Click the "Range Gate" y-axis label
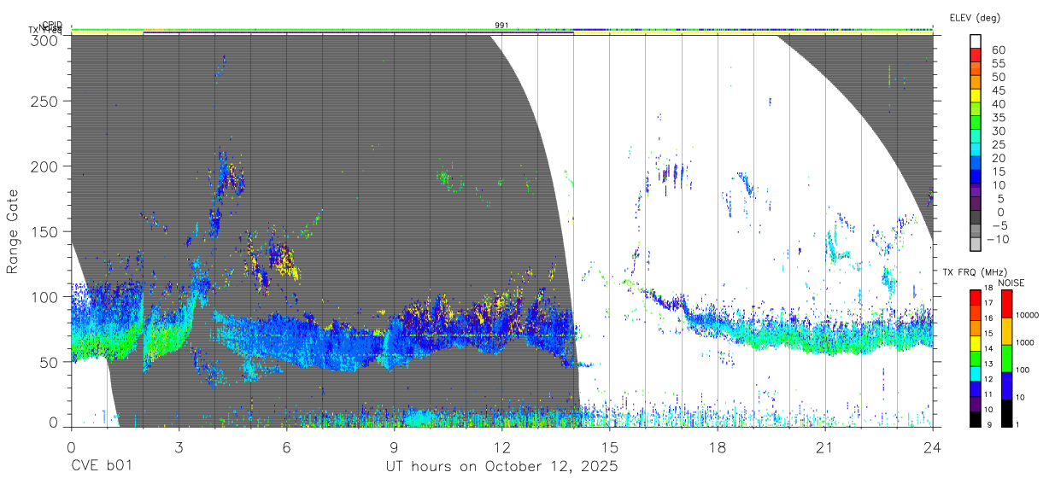The height and width of the screenshot is (484, 1049). tap(13, 231)
